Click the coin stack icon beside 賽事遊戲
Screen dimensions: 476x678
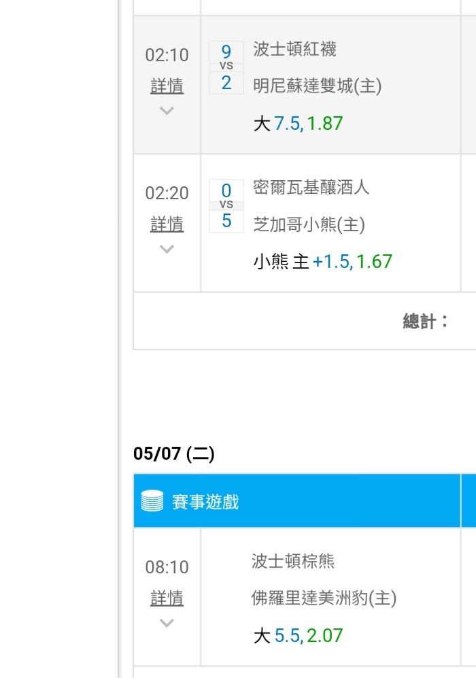152,502
